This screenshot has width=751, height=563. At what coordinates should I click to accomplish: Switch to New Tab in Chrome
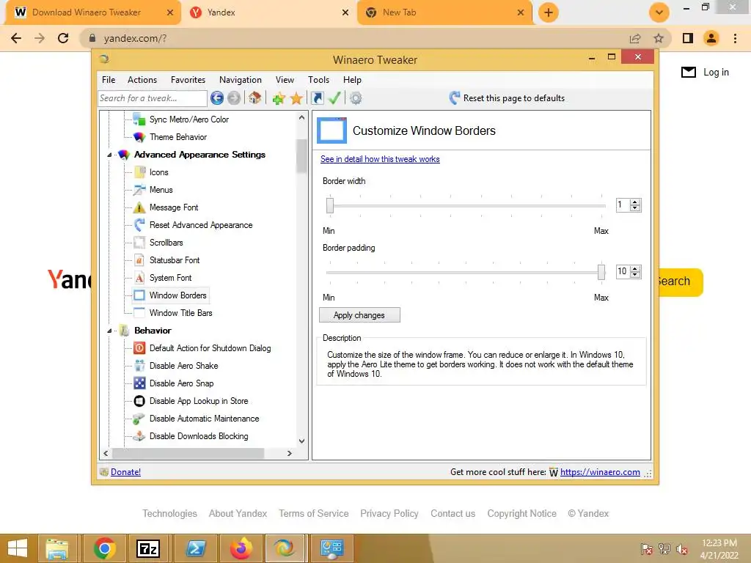pos(444,12)
